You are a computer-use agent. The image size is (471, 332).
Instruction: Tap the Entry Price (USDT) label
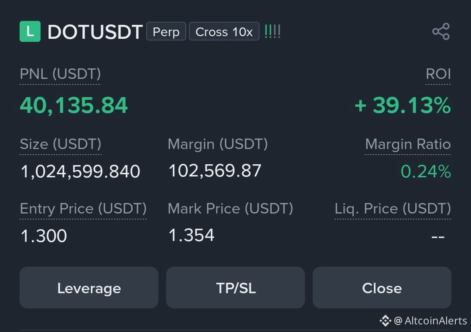coord(83,209)
